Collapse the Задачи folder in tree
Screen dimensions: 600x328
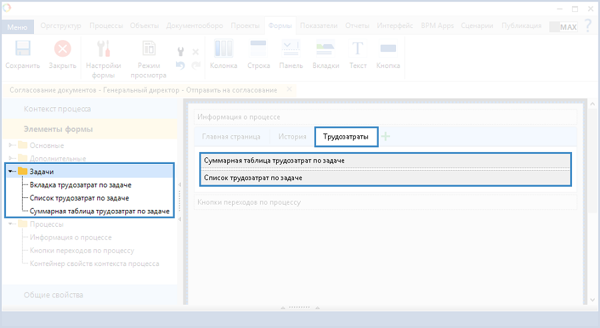pyautogui.click(x=11, y=171)
